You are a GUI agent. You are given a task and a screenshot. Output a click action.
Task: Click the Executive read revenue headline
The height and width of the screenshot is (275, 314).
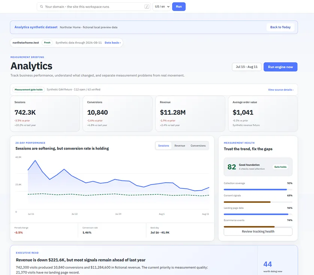pos(81,260)
